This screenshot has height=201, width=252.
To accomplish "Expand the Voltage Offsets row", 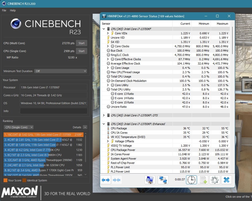I will click(108, 141).
